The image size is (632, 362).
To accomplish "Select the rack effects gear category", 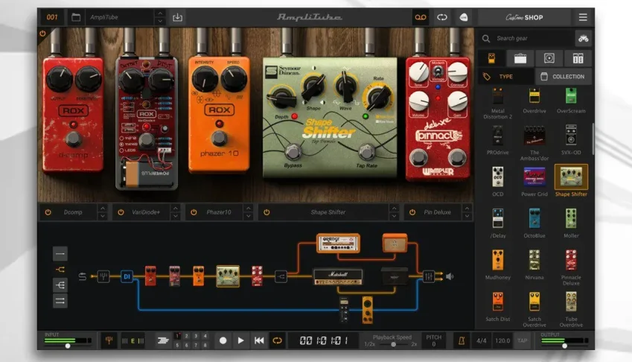I will pyautogui.click(x=578, y=58).
